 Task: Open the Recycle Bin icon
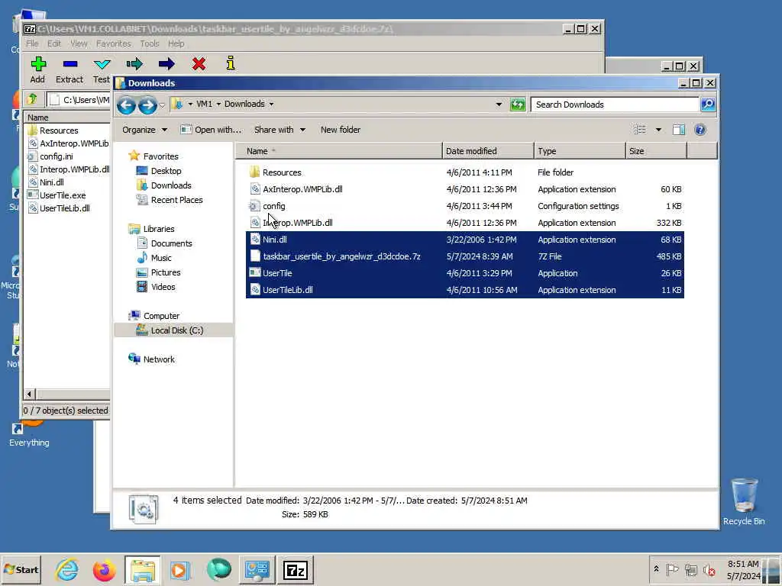click(x=744, y=502)
